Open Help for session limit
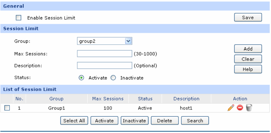 (x=248, y=69)
